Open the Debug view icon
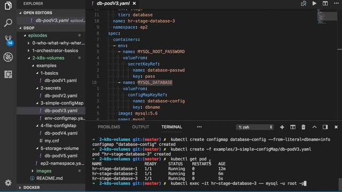The height and width of the screenshot is (192, 342). point(8,57)
